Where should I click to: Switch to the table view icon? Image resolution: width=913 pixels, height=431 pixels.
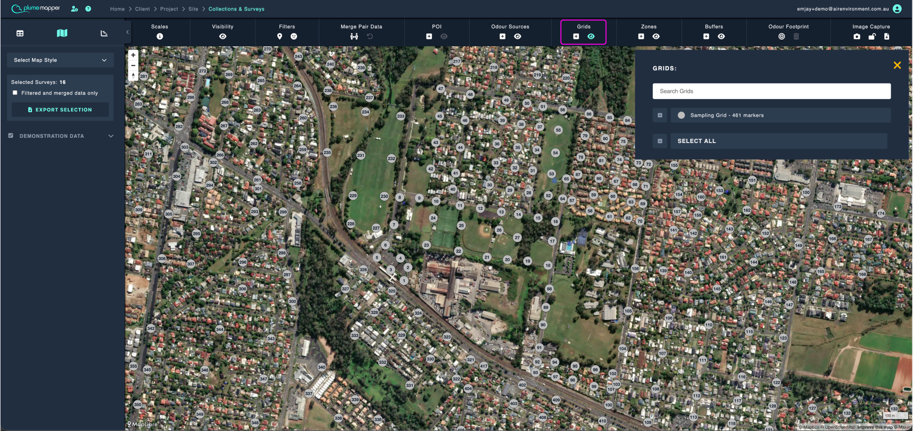click(x=20, y=33)
